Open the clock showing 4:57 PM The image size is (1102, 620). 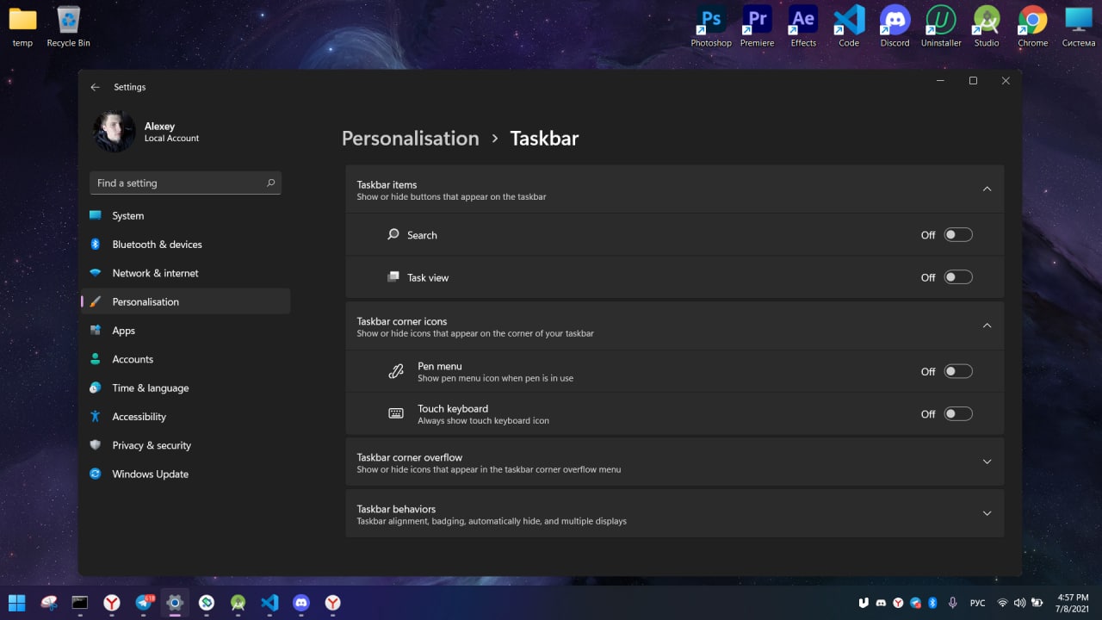coord(1073,603)
